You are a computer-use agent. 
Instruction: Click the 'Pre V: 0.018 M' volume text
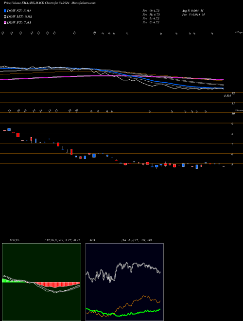[x=193, y=15]
